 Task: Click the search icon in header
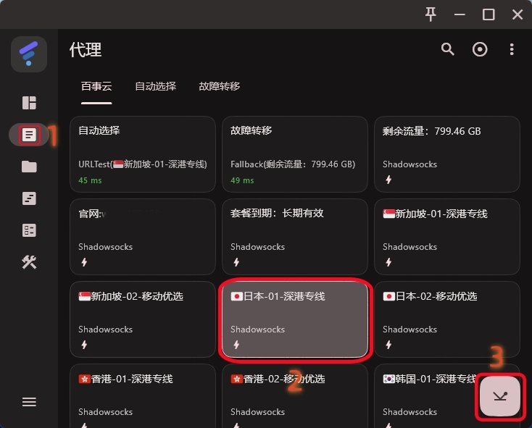click(x=448, y=49)
